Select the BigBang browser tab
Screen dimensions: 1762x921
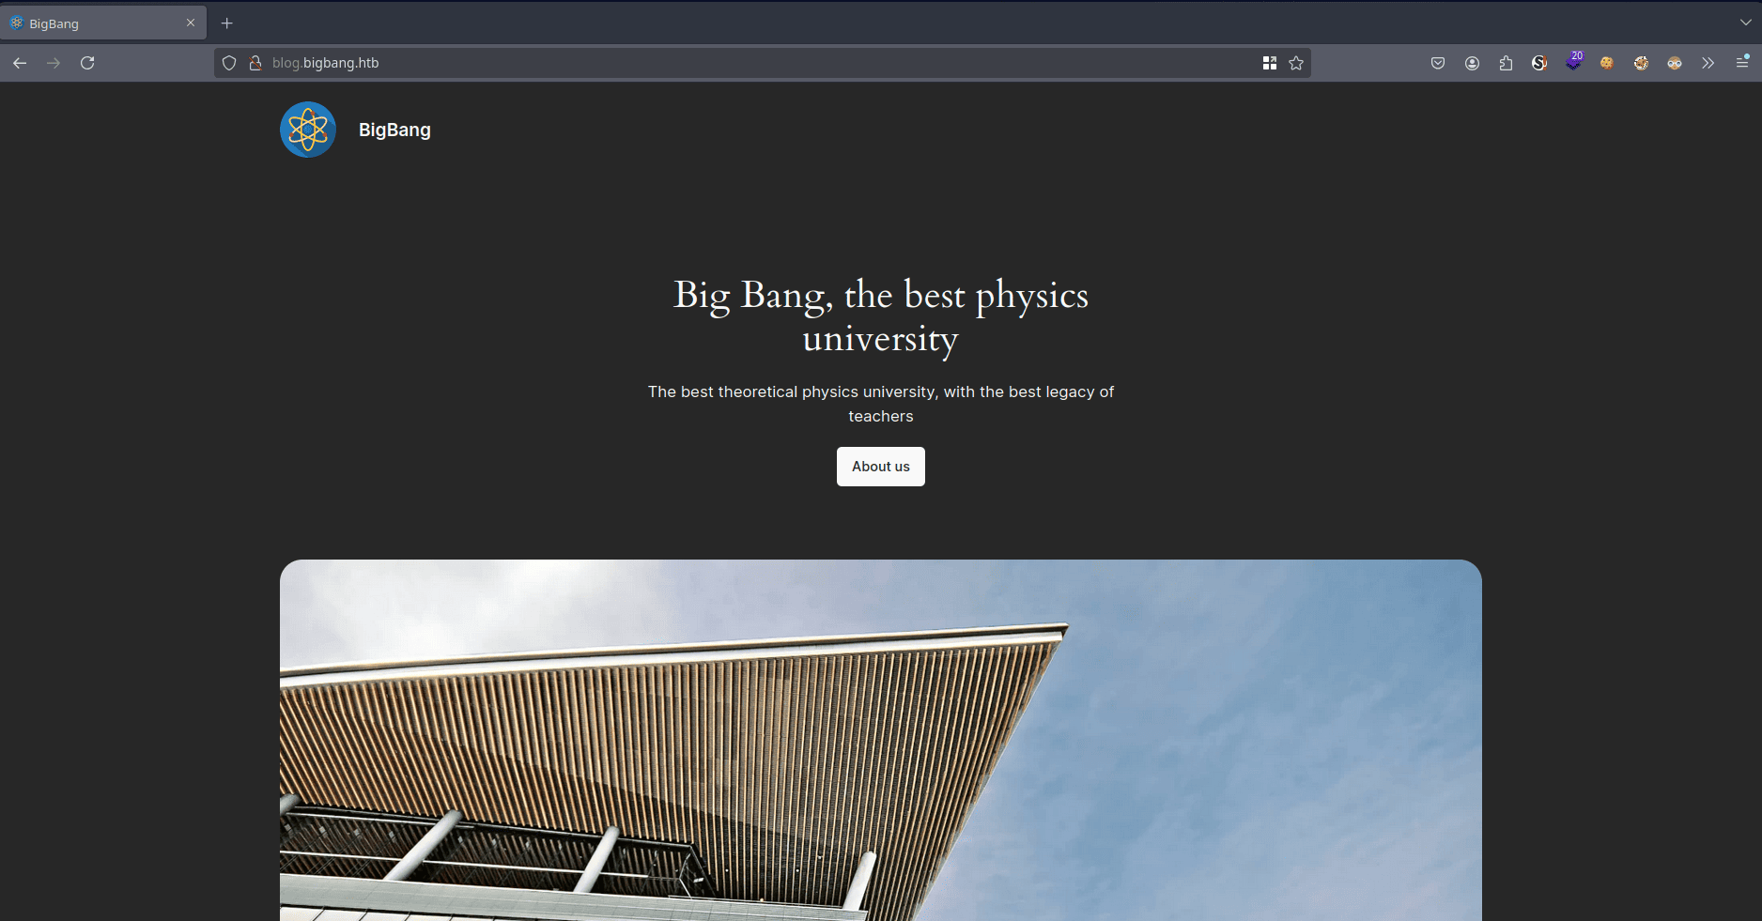click(x=94, y=23)
